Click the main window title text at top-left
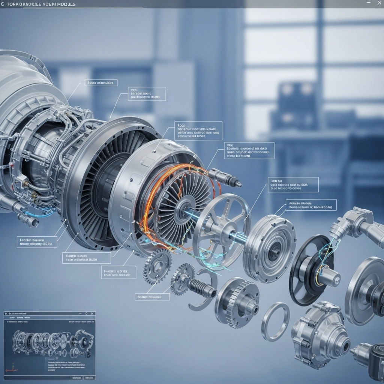Screen dimensions: 384x384 coord(41,4)
